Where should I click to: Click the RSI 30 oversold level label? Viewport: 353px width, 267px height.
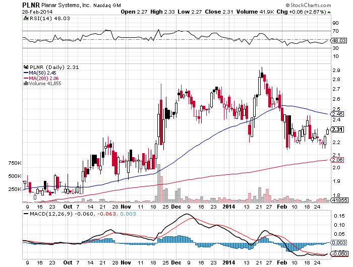coord(335,48)
